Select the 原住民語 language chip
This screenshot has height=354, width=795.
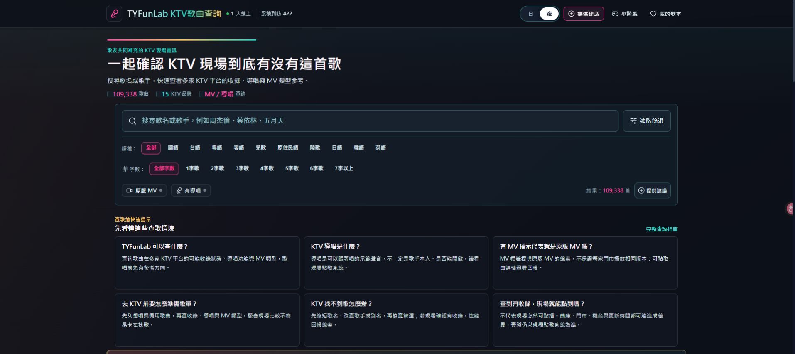[288, 148]
